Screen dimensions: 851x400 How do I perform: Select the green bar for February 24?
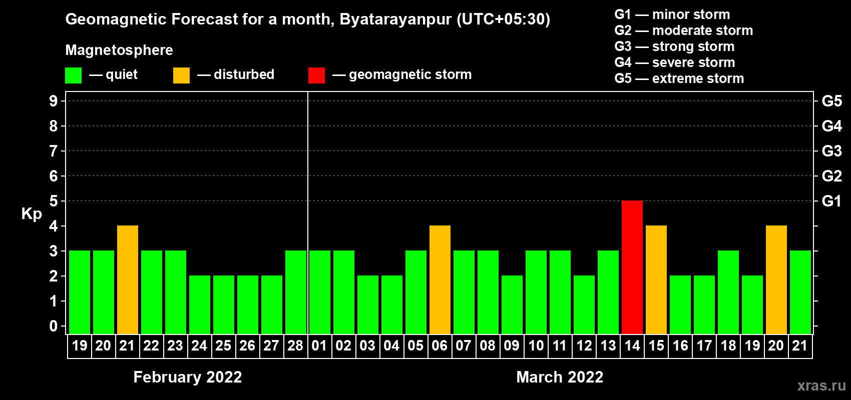coord(200,304)
